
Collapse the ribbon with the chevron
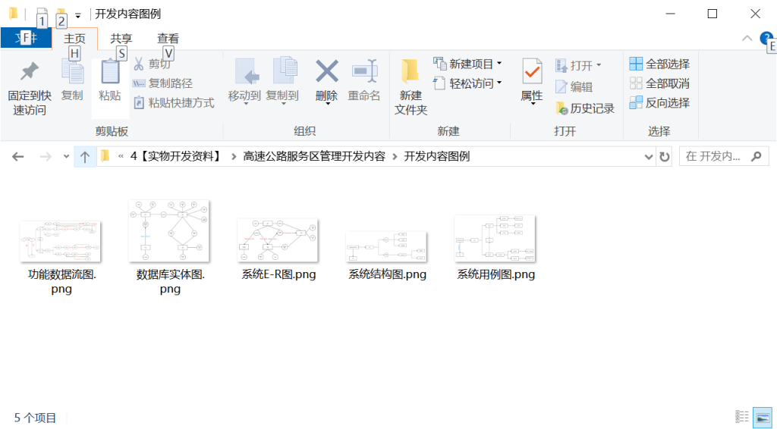(747, 38)
